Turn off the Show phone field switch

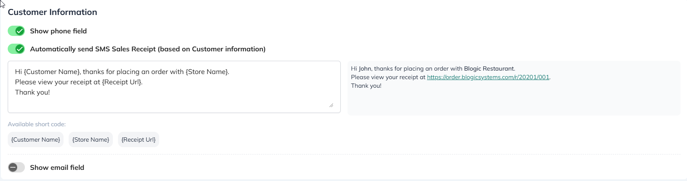[x=16, y=31]
